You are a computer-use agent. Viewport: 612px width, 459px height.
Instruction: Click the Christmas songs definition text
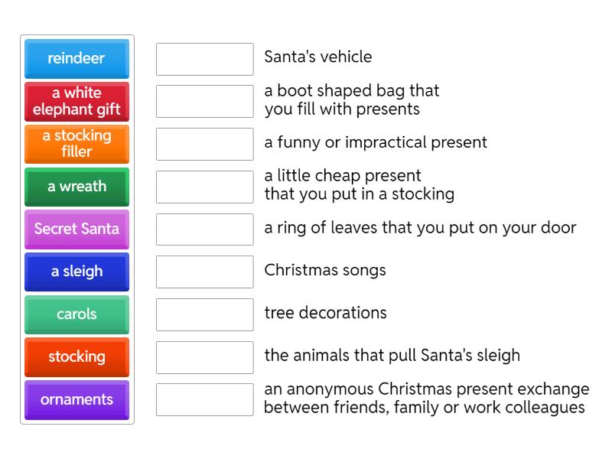325,270
